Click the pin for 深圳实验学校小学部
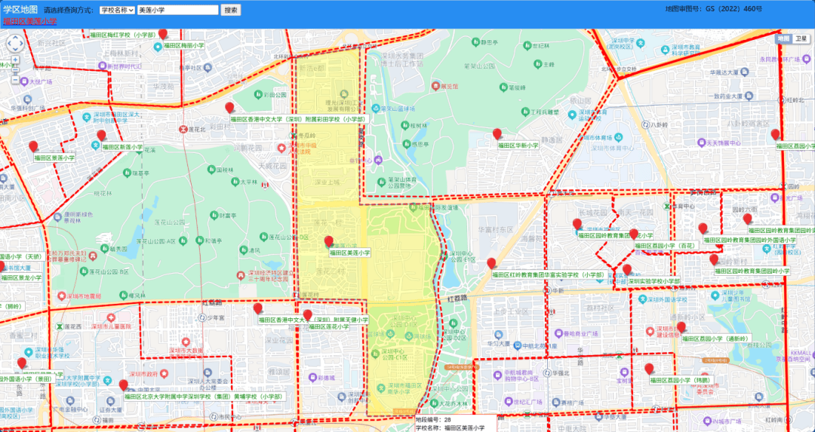The width and height of the screenshot is (815, 432). click(627, 270)
